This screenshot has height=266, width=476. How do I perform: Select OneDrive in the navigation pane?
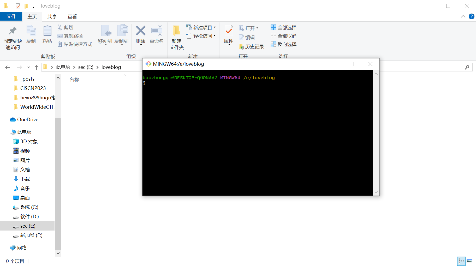coord(28,119)
